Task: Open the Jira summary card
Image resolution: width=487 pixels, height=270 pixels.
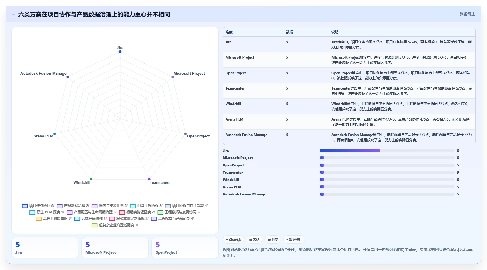Action: tap(45, 248)
